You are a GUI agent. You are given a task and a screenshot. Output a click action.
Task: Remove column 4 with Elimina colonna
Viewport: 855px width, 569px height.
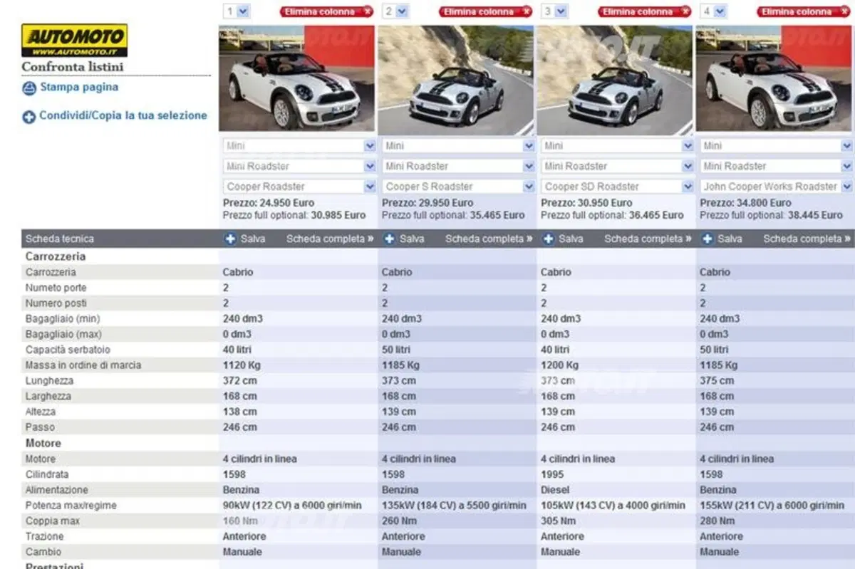(804, 11)
